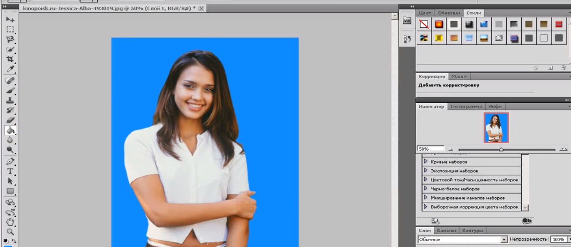Collapse the upper panel group with double arrows
The width and height of the screenshot is (571, 247).
[x=412, y=6]
